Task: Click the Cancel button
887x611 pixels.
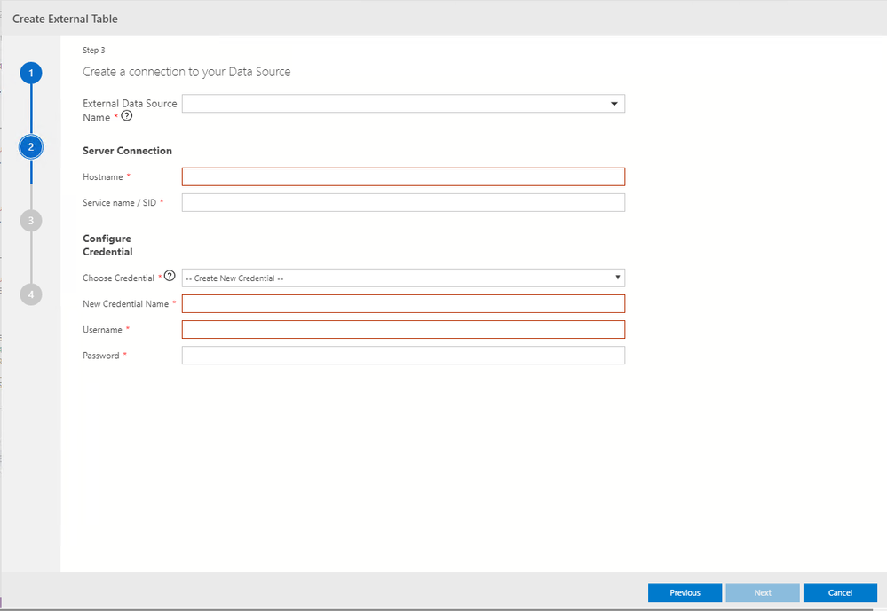Action: [840, 593]
